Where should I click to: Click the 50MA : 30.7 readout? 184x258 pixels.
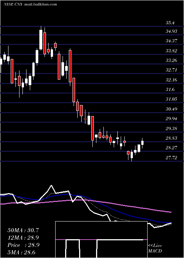coord(23,230)
